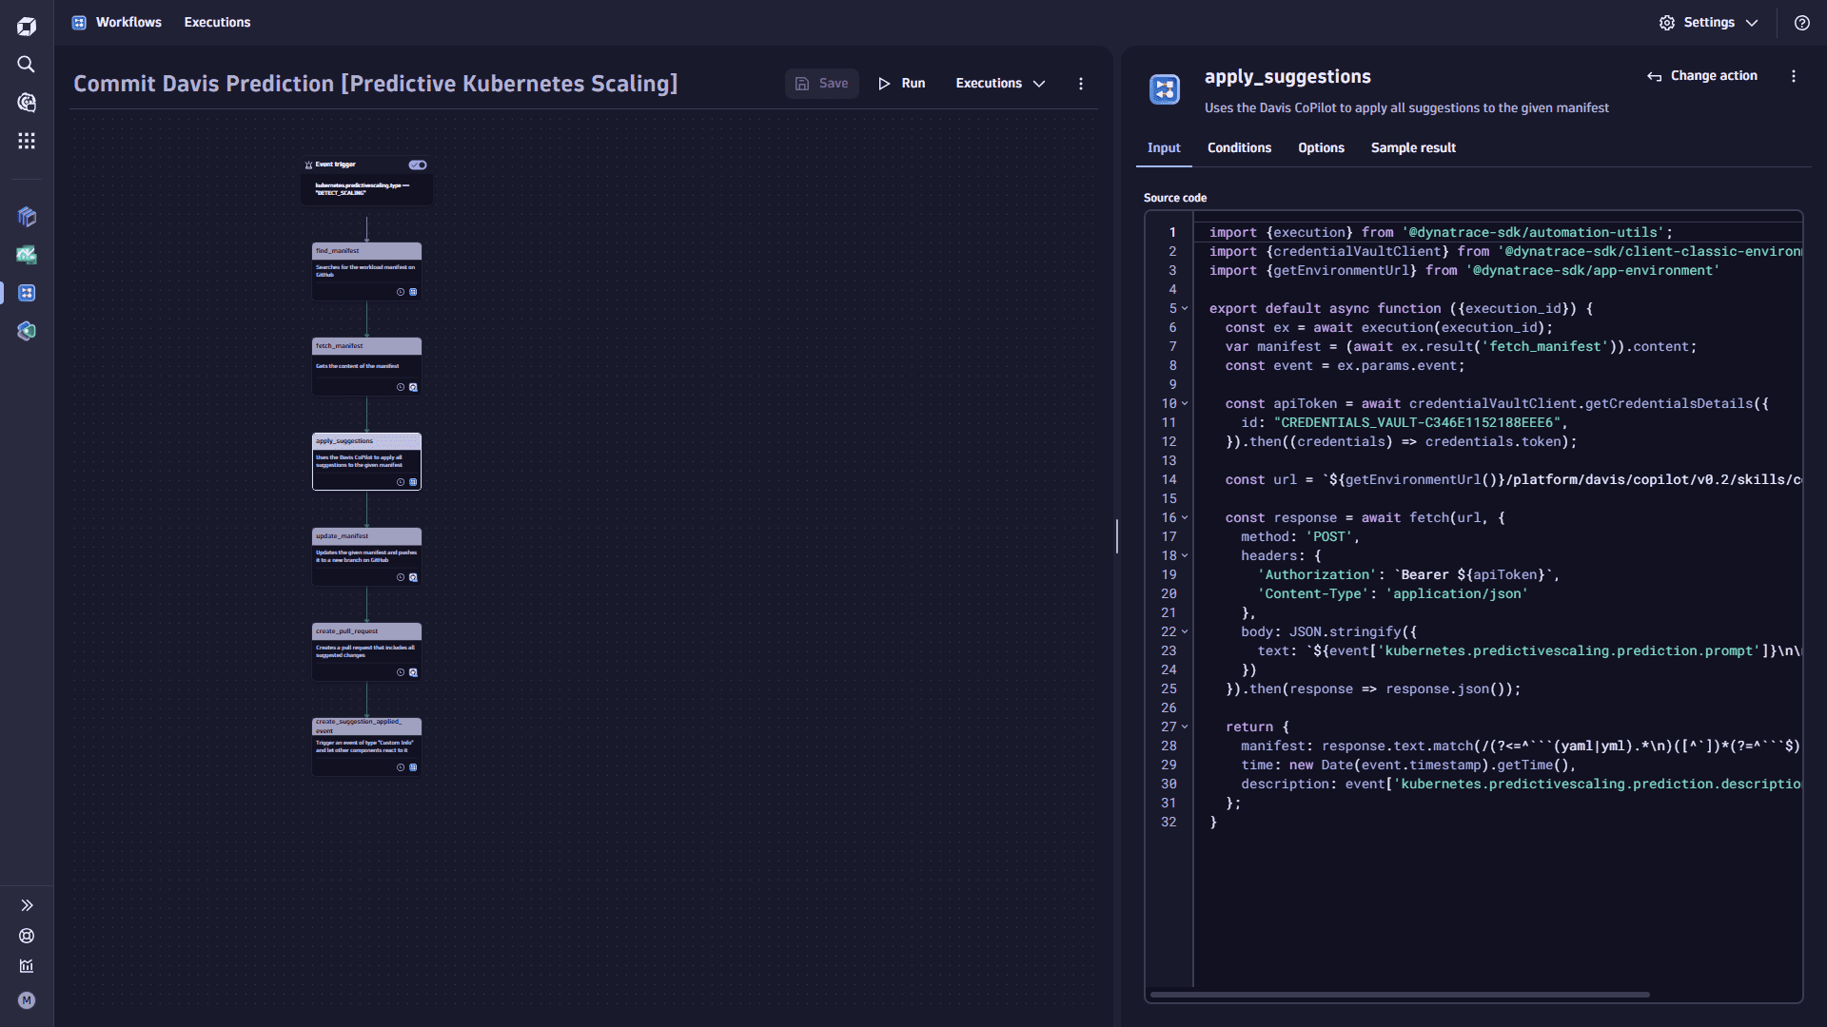
Task: Open the support lifebuoy icon
Action: point(27,936)
